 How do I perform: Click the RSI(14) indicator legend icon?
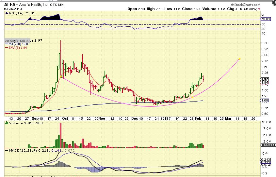(x=6, y=13)
